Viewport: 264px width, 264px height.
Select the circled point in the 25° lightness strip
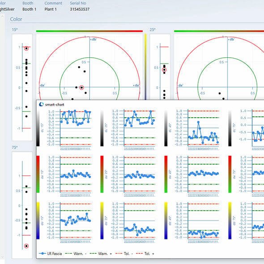coord(164,70)
